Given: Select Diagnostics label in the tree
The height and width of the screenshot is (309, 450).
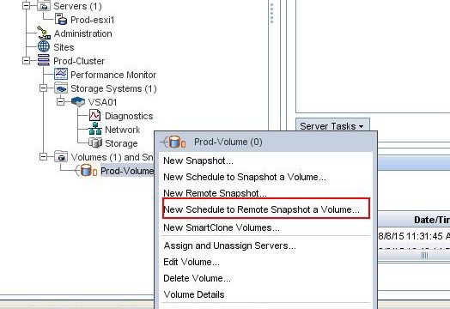Looking at the screenshot, I should [x=129, y=116].
